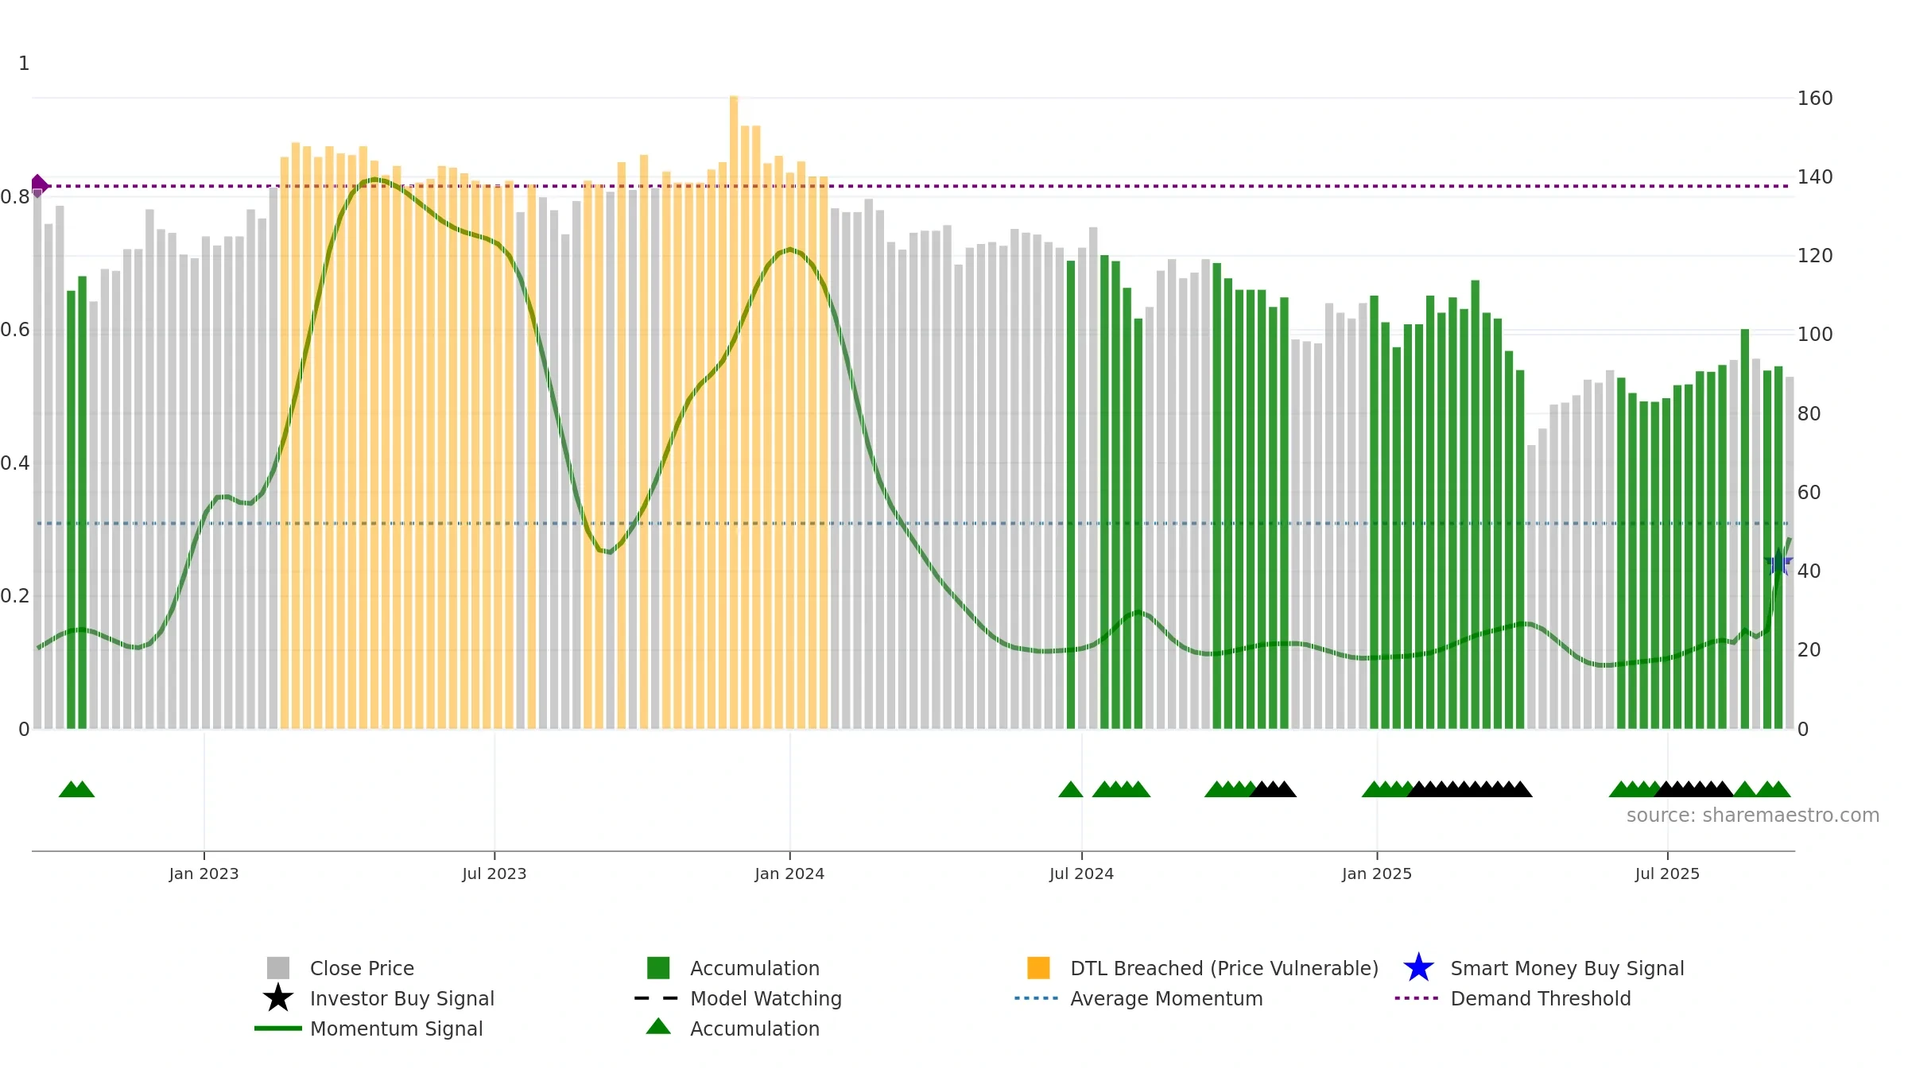Click the purple diamond marker on demand threshold line
Image resolution: width=1908 pixels, height=1073 pixels.
click(x=39, y=186)
